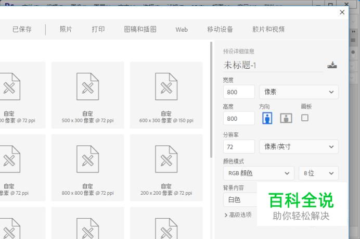Screen dimensions: 360x239
Task: Switch to the 已保存 tab
Action: [22, 29]
